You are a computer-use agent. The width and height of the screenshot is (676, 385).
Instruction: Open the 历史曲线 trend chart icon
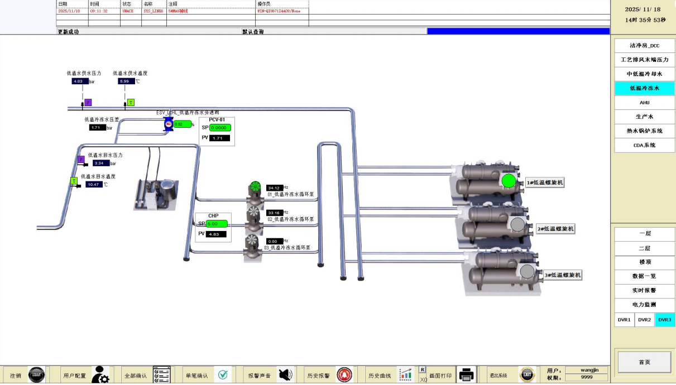405,375
